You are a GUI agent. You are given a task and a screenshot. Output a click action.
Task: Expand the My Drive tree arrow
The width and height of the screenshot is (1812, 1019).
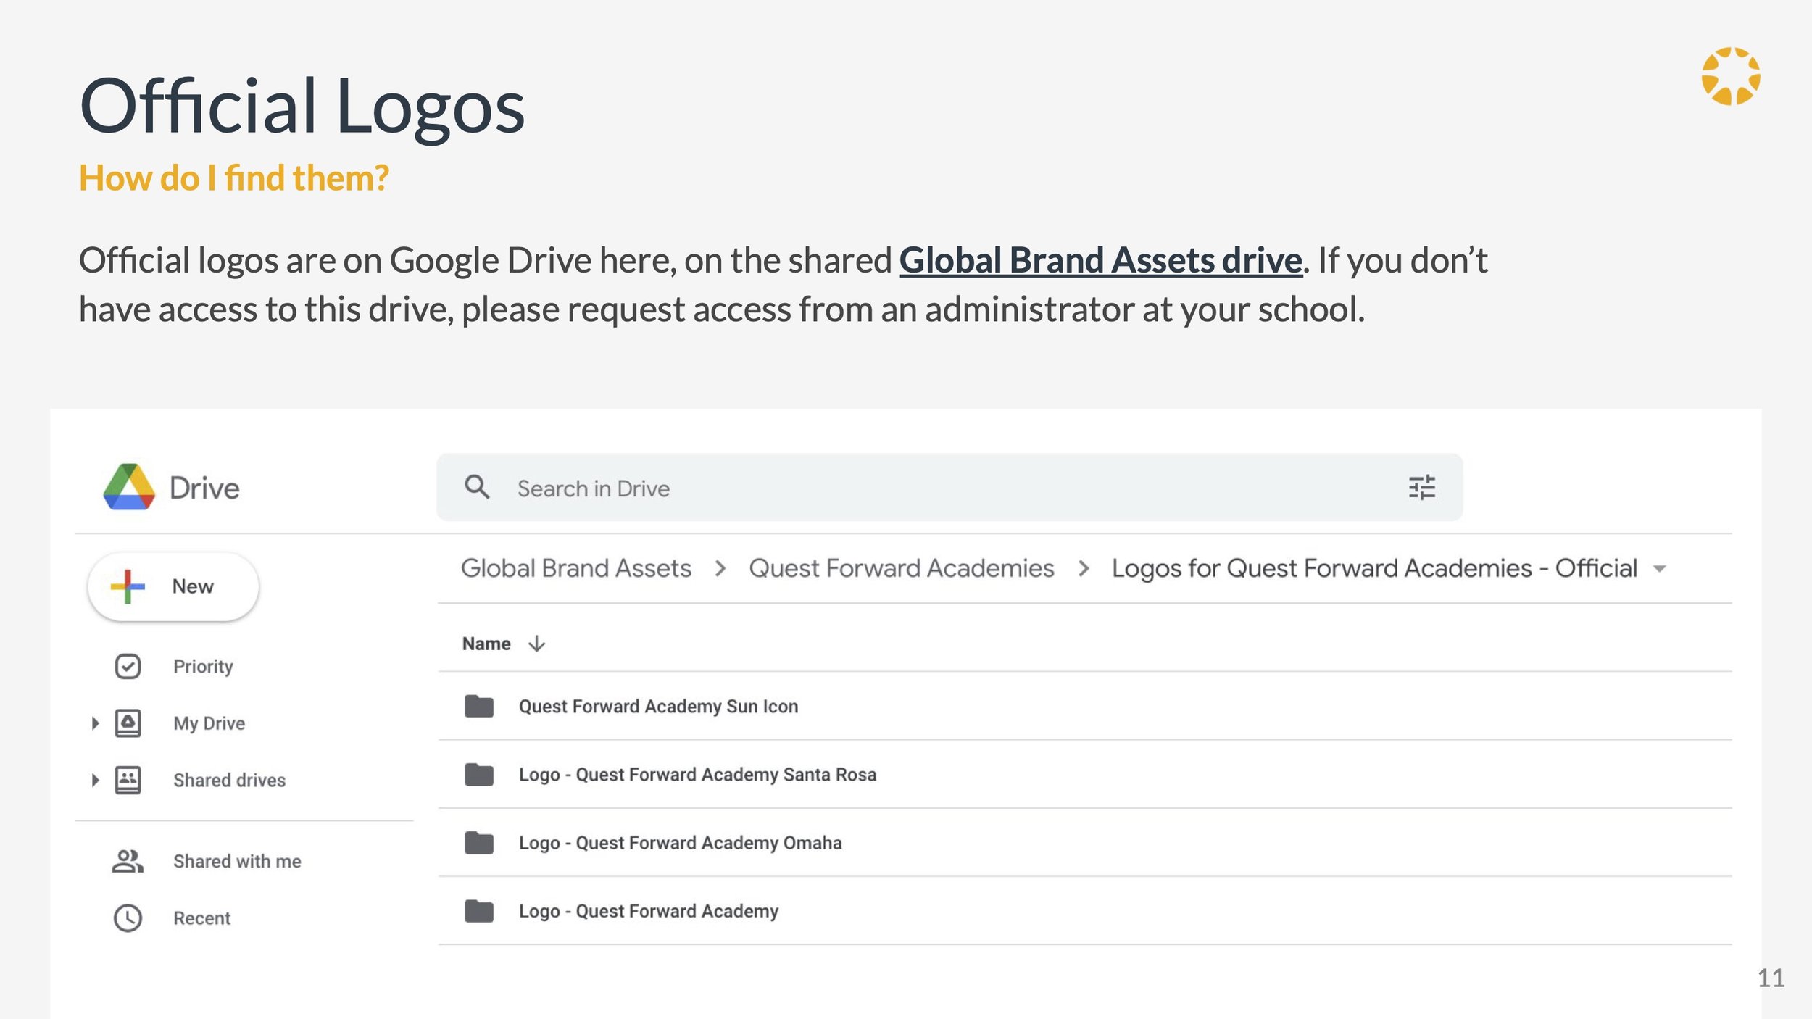pyautogui.click(x=95, y=723)
